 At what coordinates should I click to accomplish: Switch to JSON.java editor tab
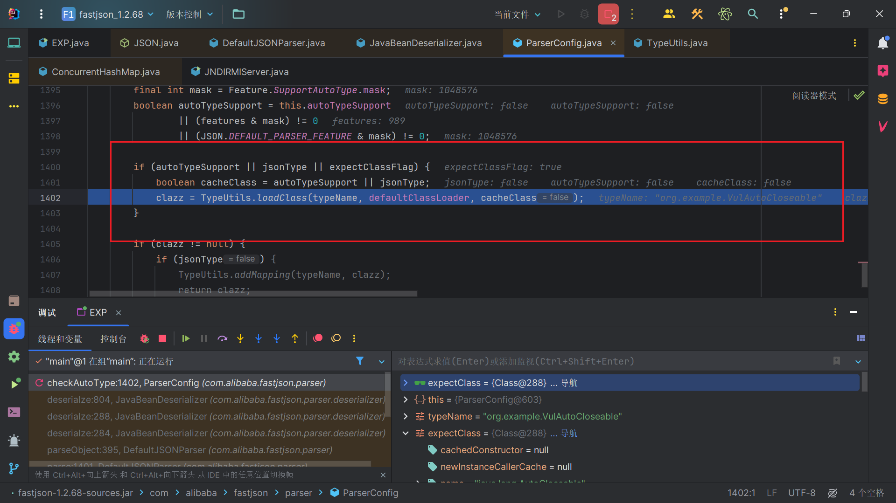(x=149, y=43)
